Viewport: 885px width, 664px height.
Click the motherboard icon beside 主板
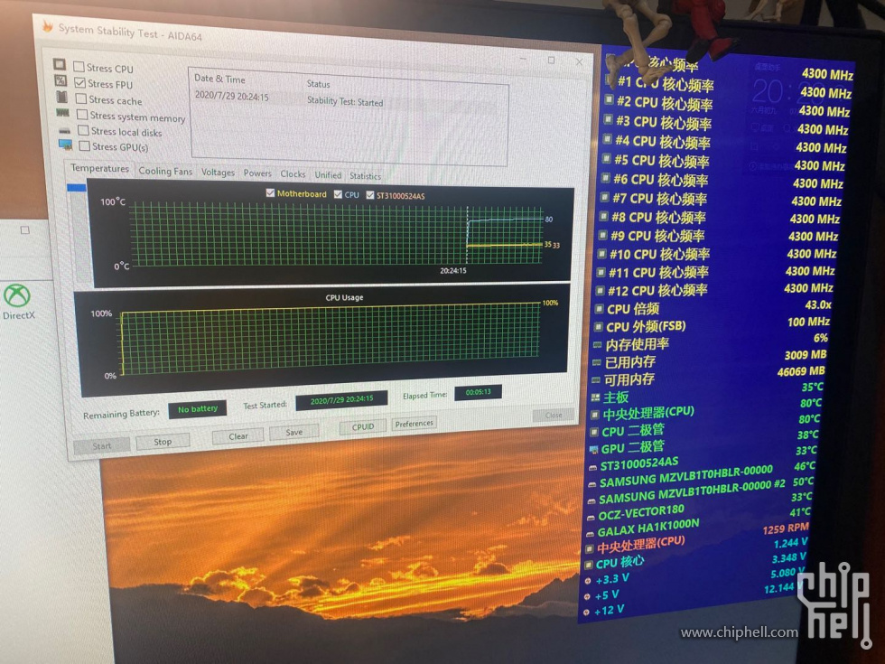click(595, 398)
